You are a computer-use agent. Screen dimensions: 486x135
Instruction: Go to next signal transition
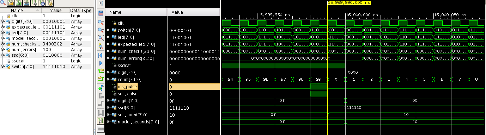101,79
